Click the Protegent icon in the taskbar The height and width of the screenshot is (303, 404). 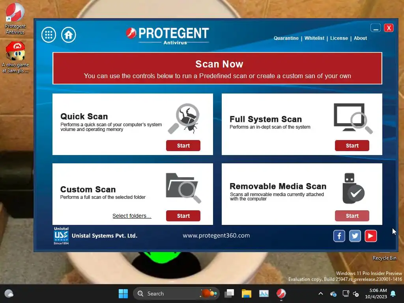click(281, 294)
